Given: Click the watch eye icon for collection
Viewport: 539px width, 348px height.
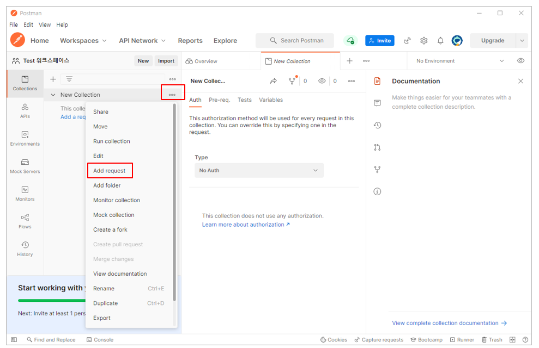Looking at the screenshot, I should [x=322, y=81].
